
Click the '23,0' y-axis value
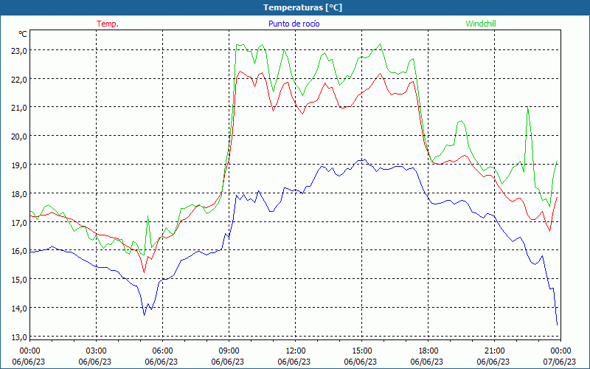(18, 51)
